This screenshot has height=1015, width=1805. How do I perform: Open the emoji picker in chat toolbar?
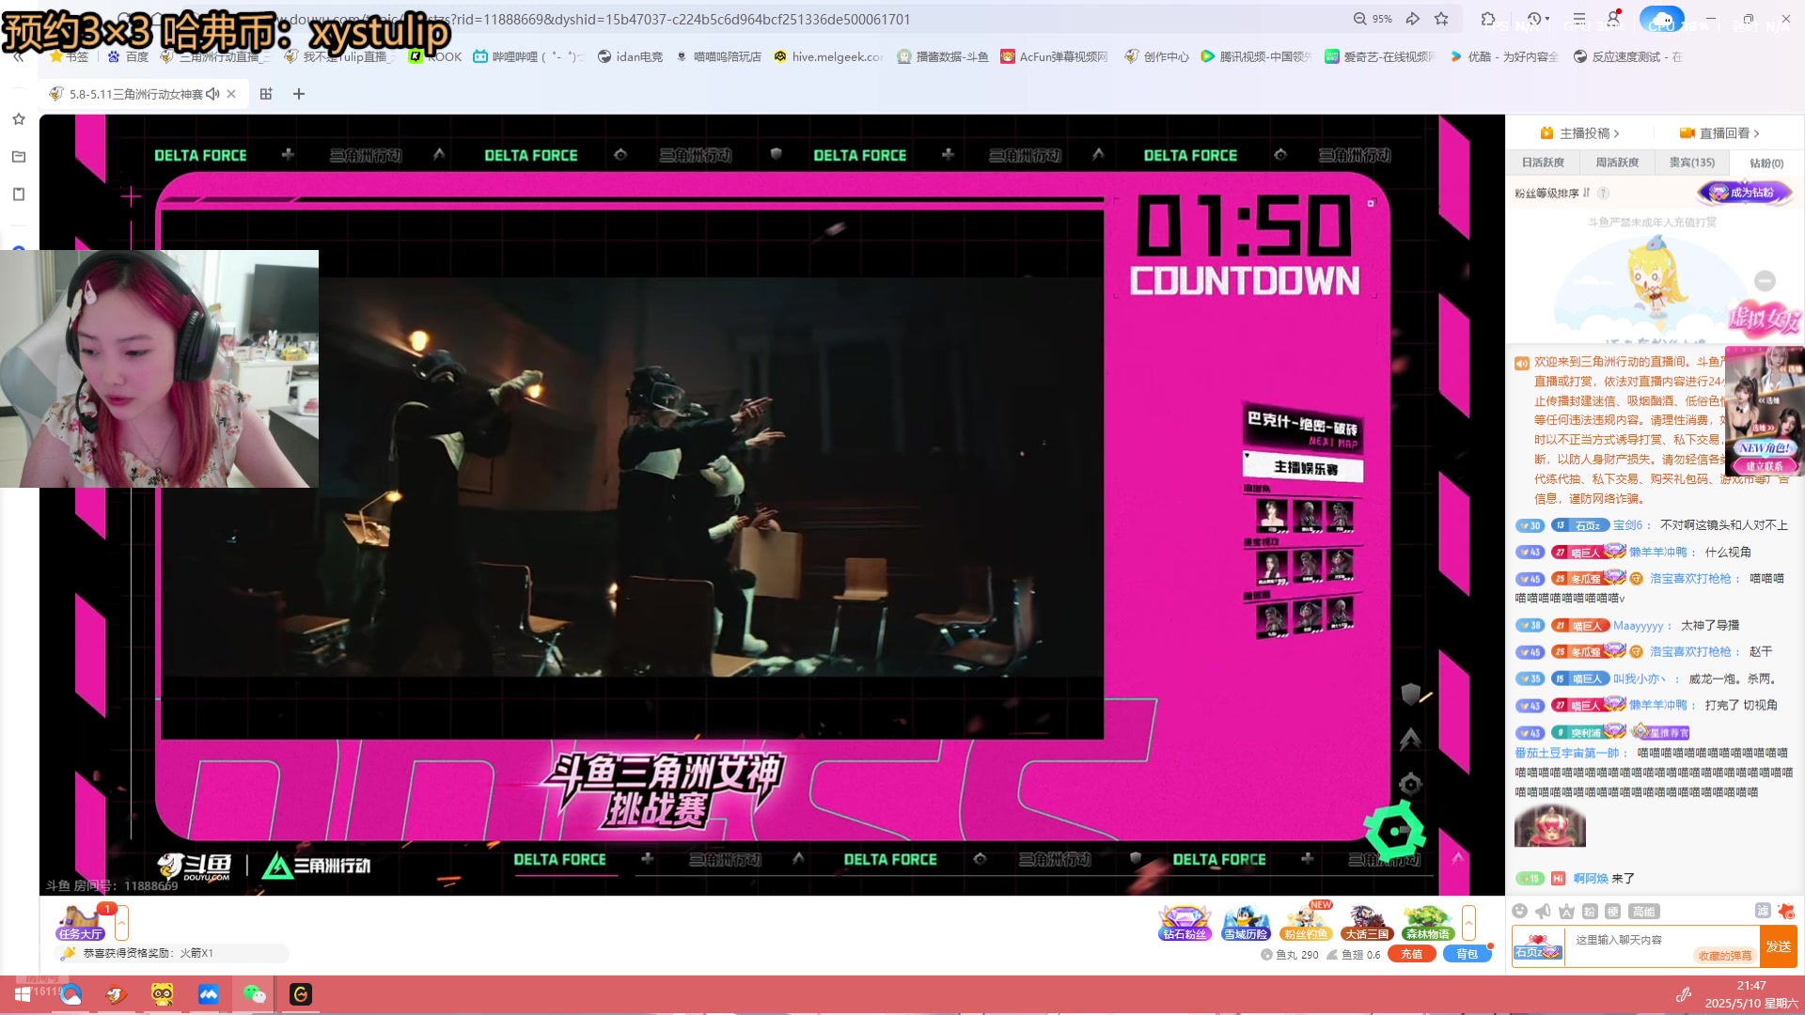click(1520, 911)
